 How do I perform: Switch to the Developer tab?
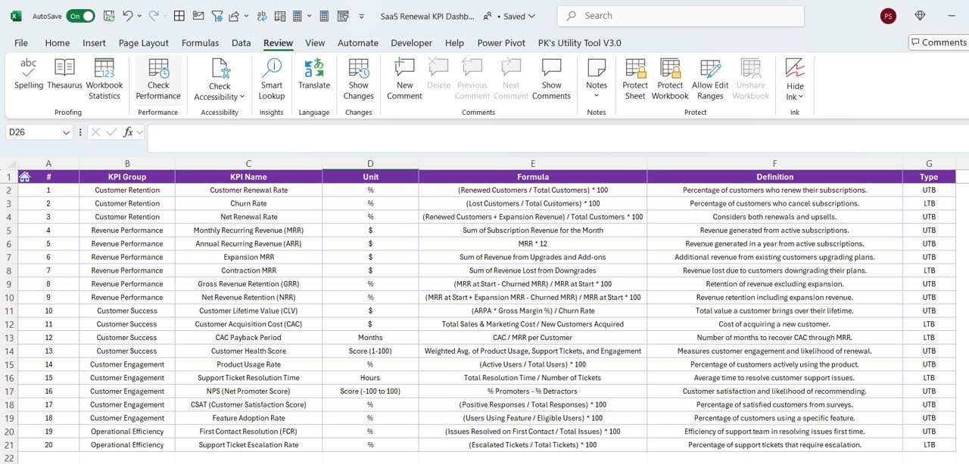pyautogui.click(x=412, y=43)
